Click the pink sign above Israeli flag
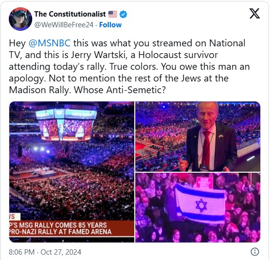Image resolution: width=272 pixels, height=260 pixels. 204,183
